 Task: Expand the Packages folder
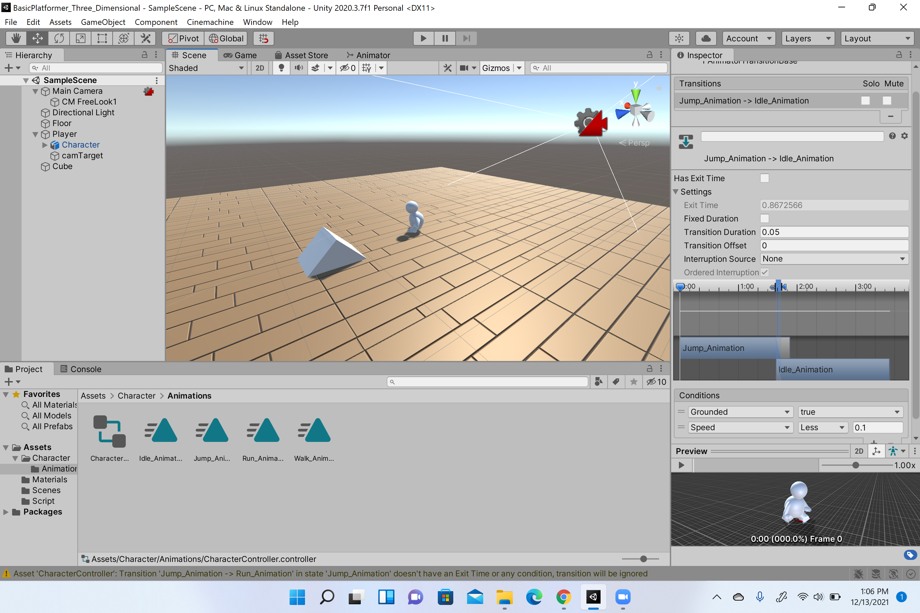pyautogui.click(x=6, y=512)
